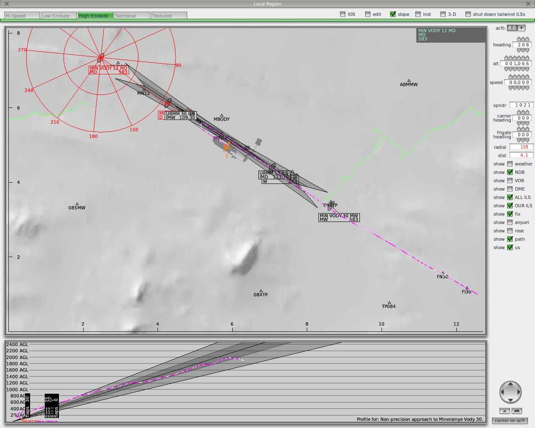Increase heading hundreds digit with up arrow
535x428 pixels.
520,39
